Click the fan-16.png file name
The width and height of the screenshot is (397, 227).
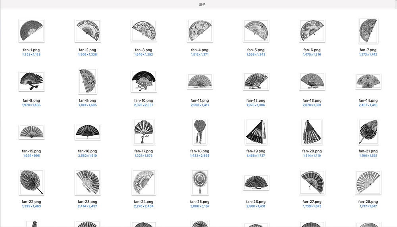coord(88,151)
